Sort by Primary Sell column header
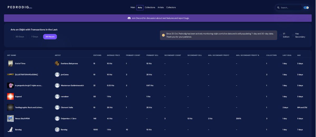This screenshot has width=316, height=137. (152, 55)
